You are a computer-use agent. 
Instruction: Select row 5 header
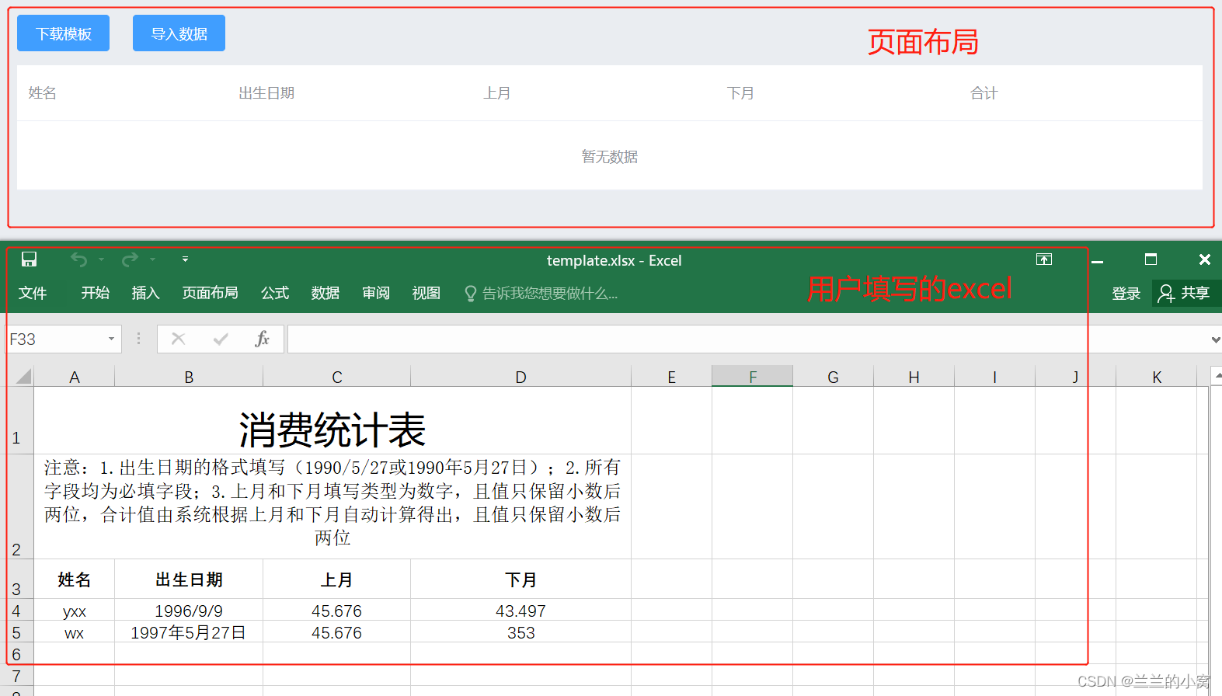tap(17, 632)
